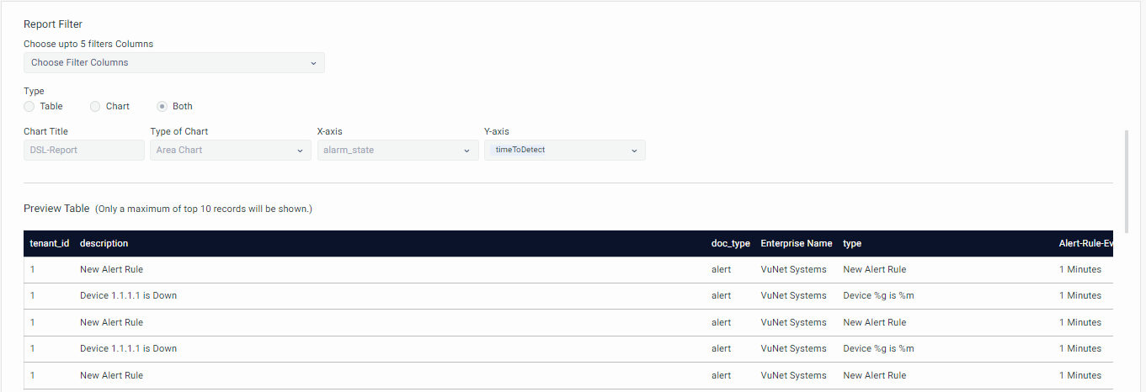Click the doc_type column header
The image size is (1146, 392).
730,244
